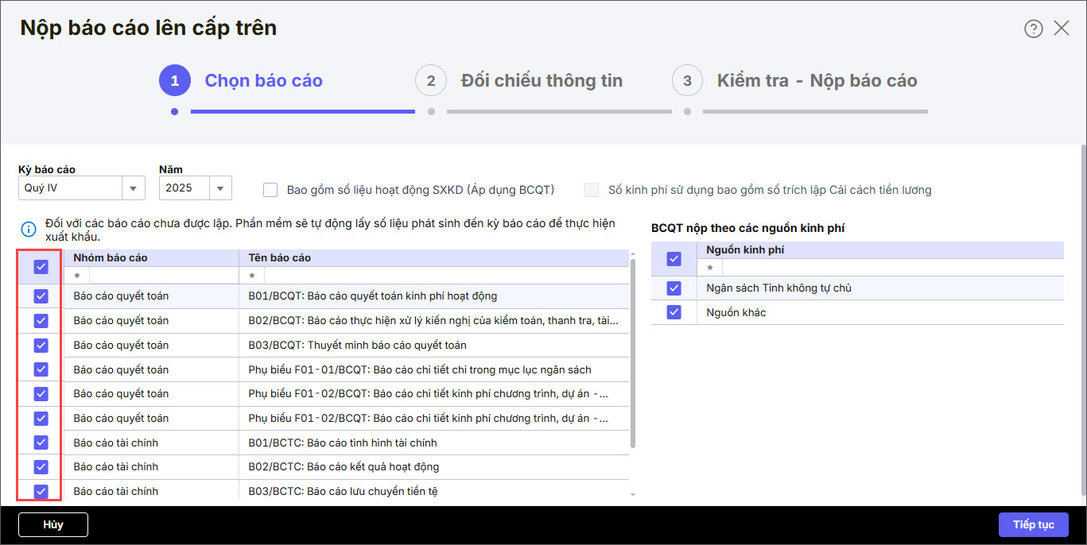Uncheck the Nguồn khác funding source

coord(674,312)
